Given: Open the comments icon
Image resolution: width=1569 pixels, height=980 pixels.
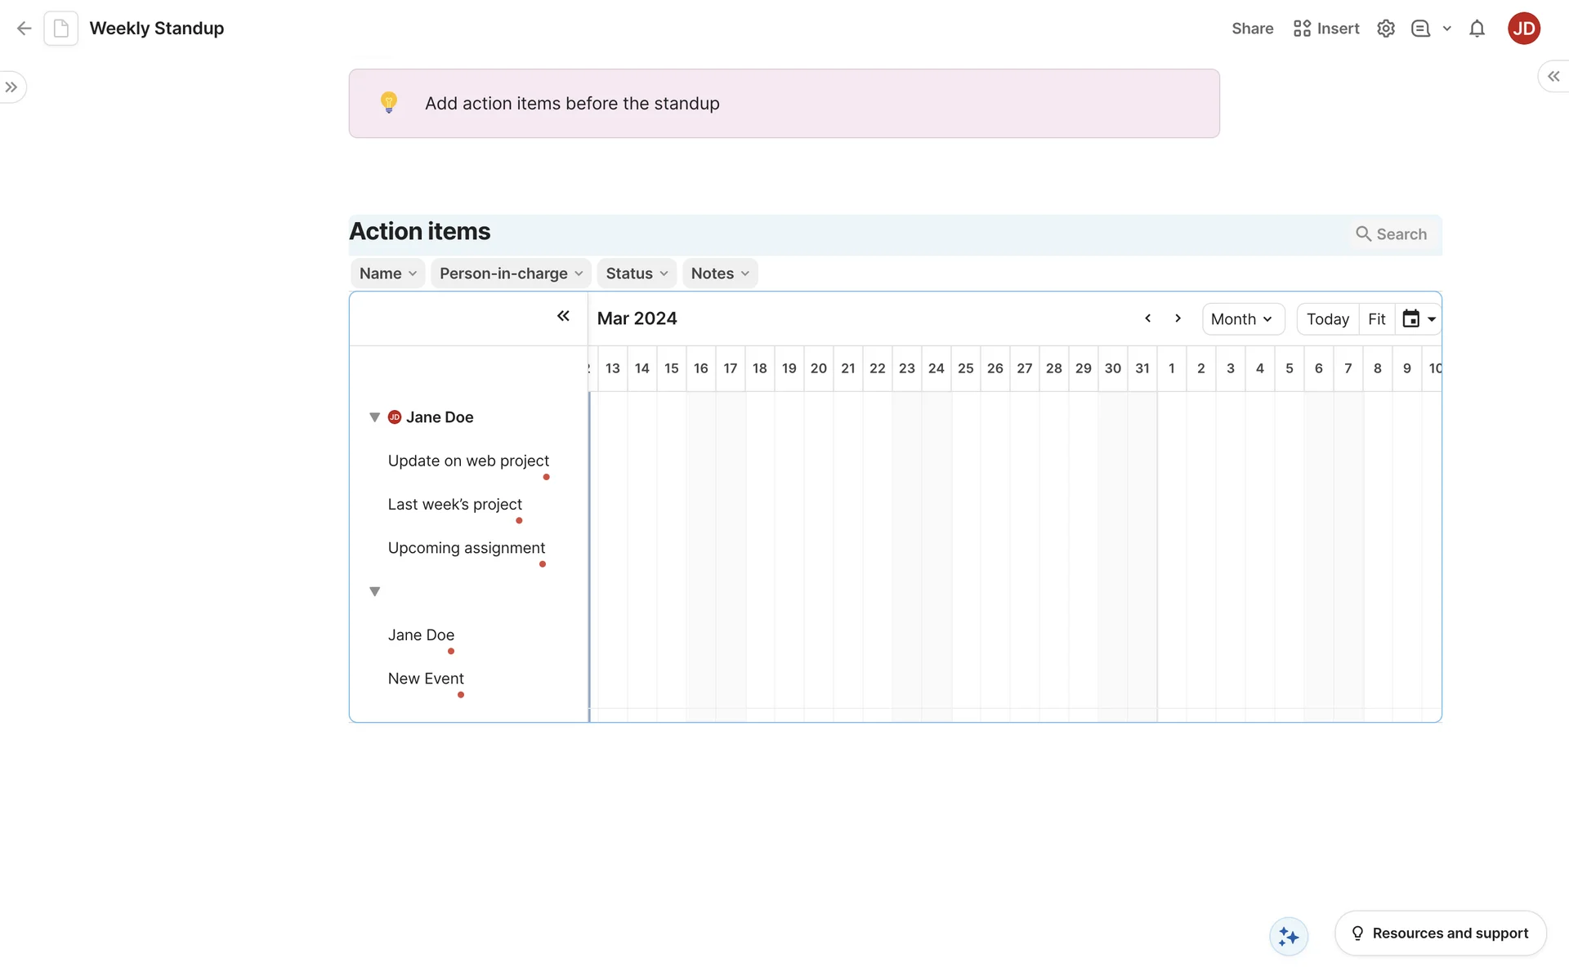Looking at the screenshot, I should pyautogui.click(x=1420, y=29).
